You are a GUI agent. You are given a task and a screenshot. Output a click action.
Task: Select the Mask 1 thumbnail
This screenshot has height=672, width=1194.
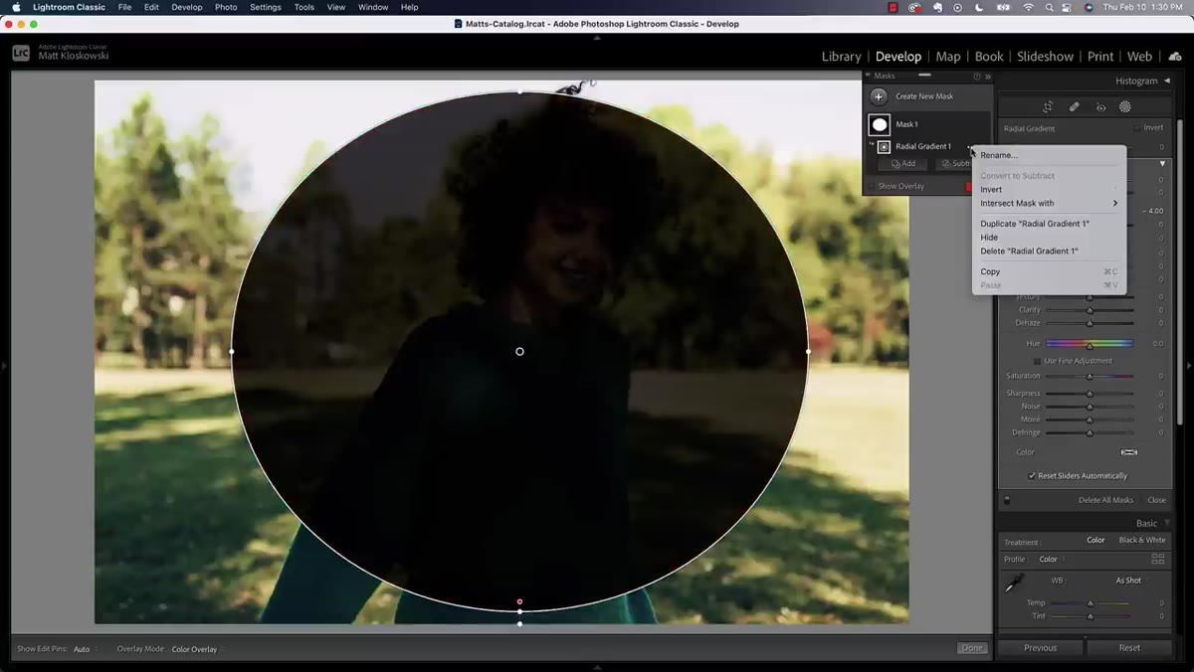pyautogui.click(x=879, y=124)
